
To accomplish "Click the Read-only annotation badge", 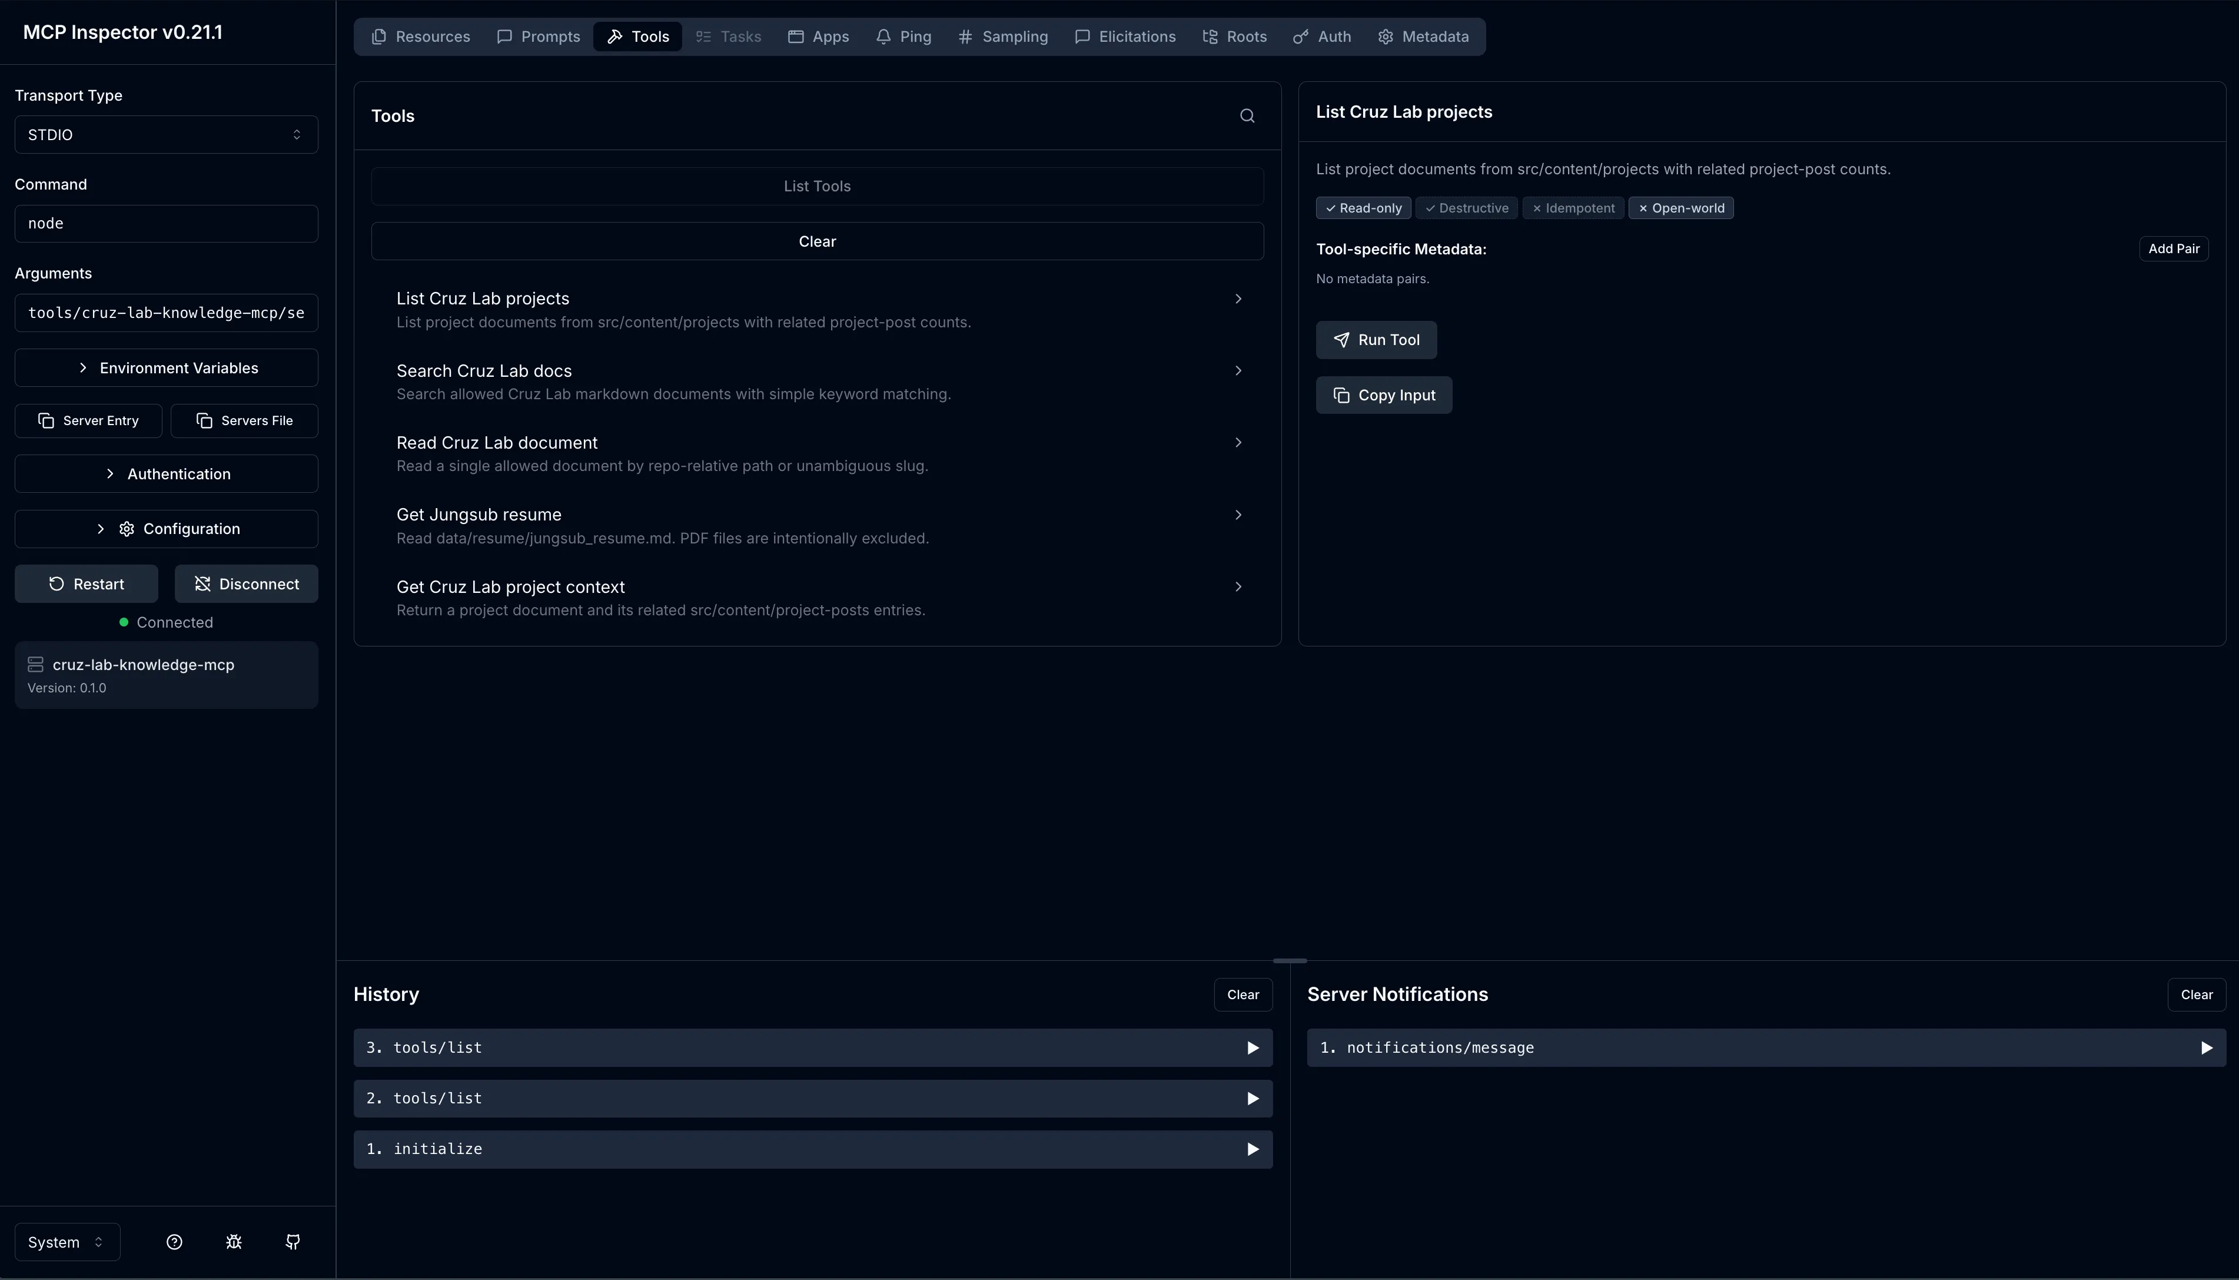I will (1363, 208).
